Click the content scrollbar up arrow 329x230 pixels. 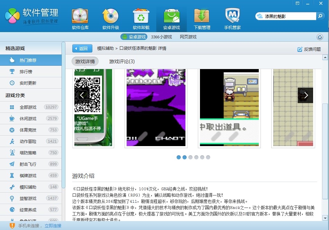click(325, 57)
